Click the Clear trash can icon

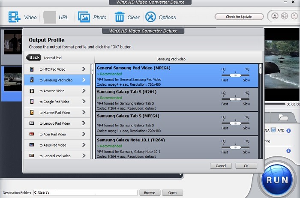pos(120,17)
